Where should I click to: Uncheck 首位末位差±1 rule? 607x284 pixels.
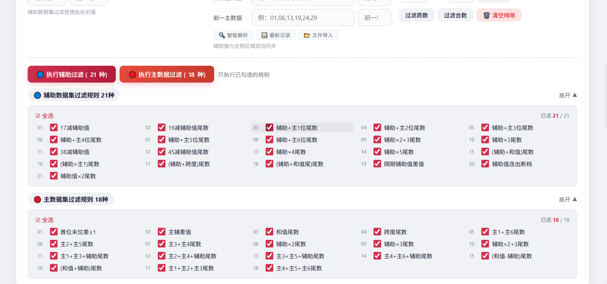54,232
